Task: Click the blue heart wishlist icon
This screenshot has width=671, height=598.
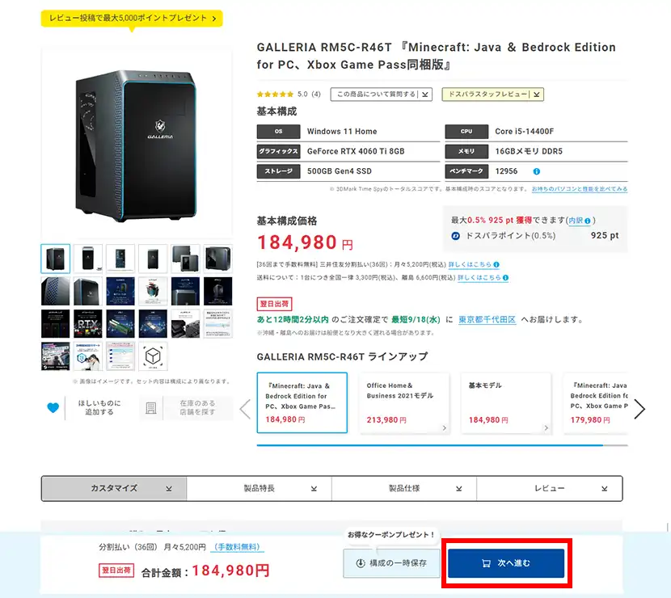Action: click(53, 407)
